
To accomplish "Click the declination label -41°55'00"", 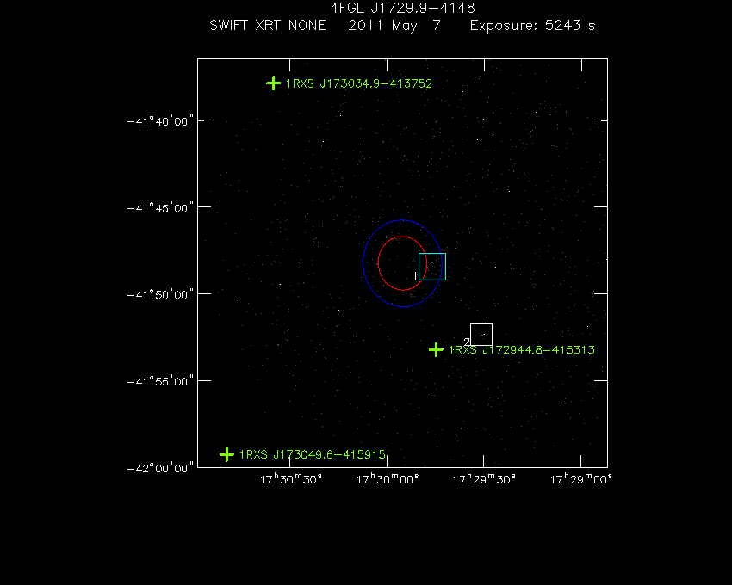I will pyautogui.click(x=160, y=381).
